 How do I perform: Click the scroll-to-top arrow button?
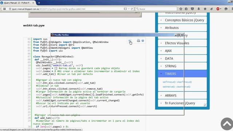click(x=227, y=124)
